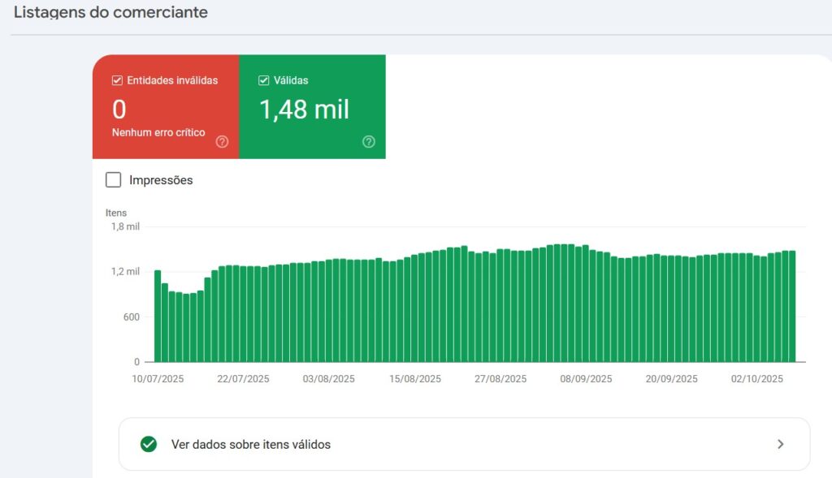Screen dimensions: 832x478
Task: Click the 02/10/2025 date axis label
Action: tap(756, 379)
